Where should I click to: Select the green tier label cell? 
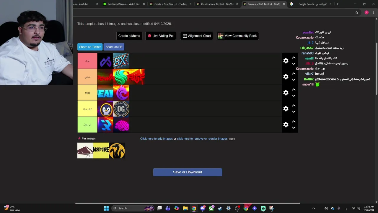pyautogui.click(x=87, y=125)
